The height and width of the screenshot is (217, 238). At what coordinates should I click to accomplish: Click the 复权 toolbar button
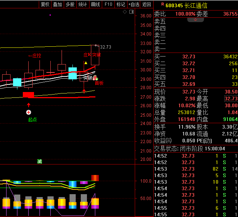[45, 4]
